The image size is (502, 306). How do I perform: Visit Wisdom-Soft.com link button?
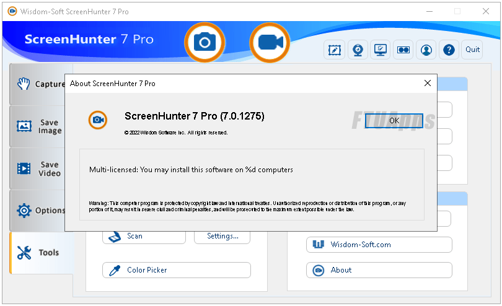click(379, 245)
